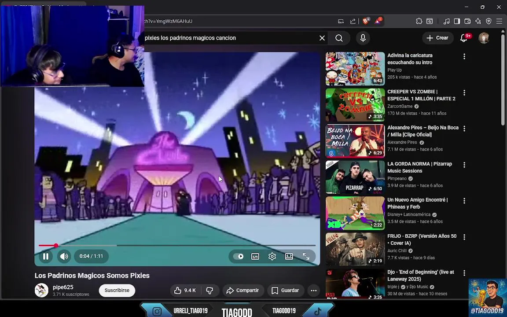507x317 pixels.
Task: Open LA GORDA NORMA Pizarrap video title
Action: pyautogui.click(x=420, y=167)
